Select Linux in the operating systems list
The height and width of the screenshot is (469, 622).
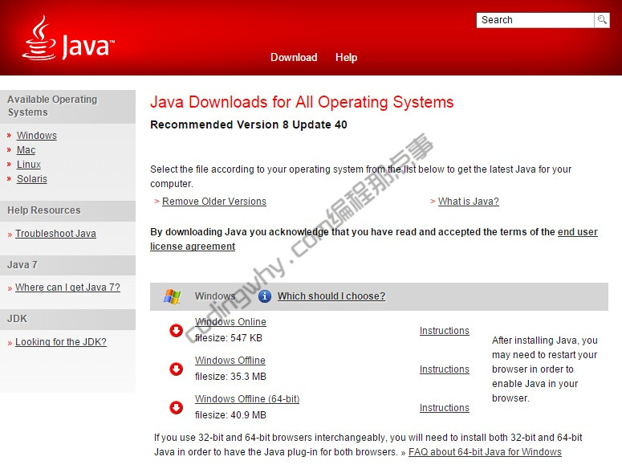tap(29, 165)
